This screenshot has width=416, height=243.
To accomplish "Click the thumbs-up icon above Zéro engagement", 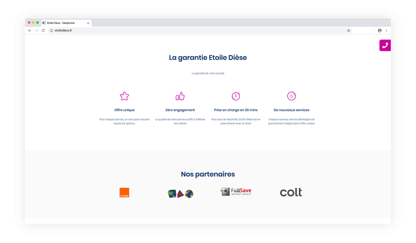I will point(180,96).
